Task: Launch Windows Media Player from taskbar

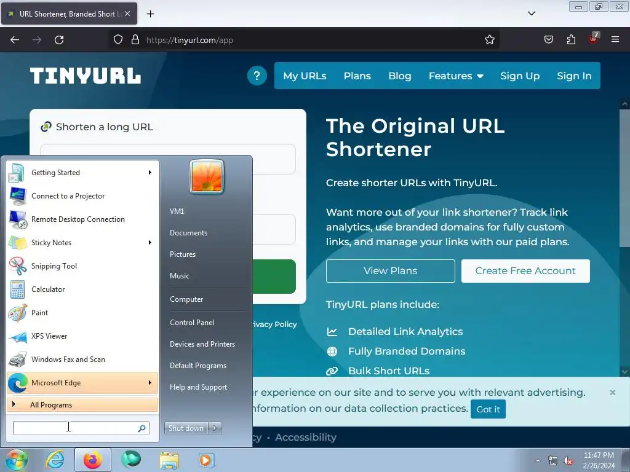Action: (206, 460)
